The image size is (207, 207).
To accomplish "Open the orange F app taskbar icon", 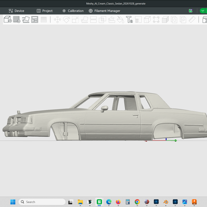I will point(194,202).
